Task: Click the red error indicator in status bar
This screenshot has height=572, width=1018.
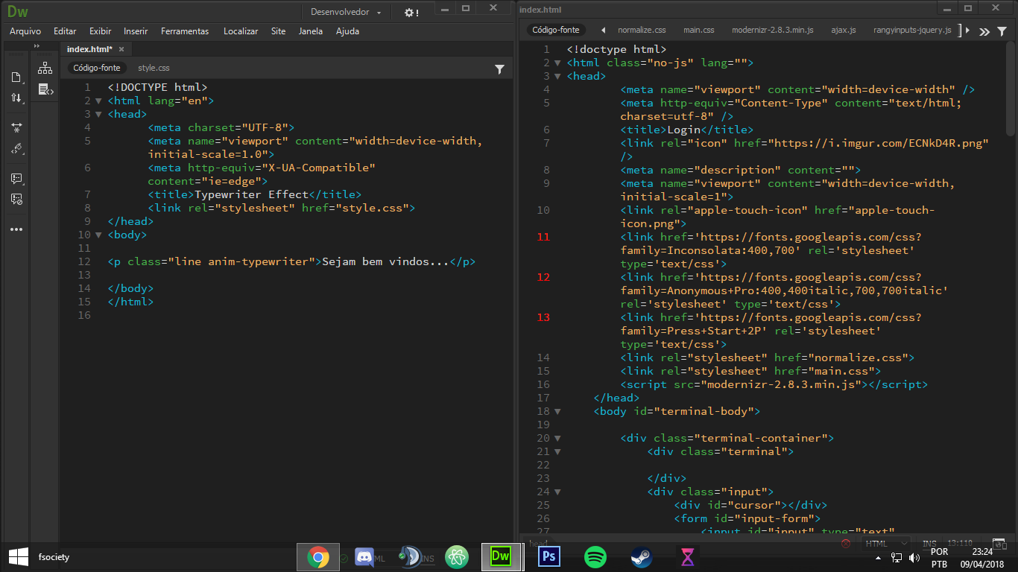Action: coord(846,544)
